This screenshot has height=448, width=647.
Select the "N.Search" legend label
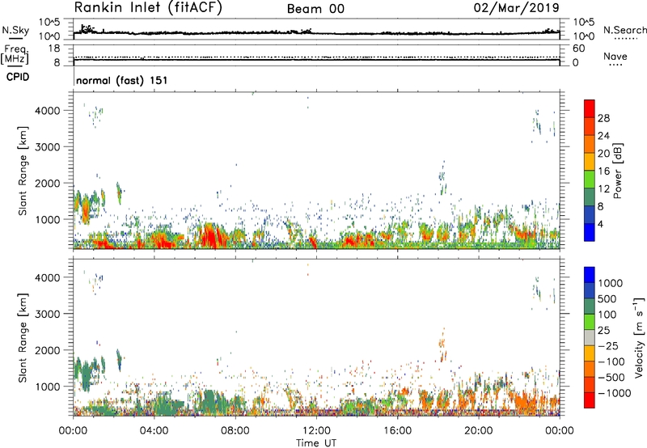click(x=624, y=30)
